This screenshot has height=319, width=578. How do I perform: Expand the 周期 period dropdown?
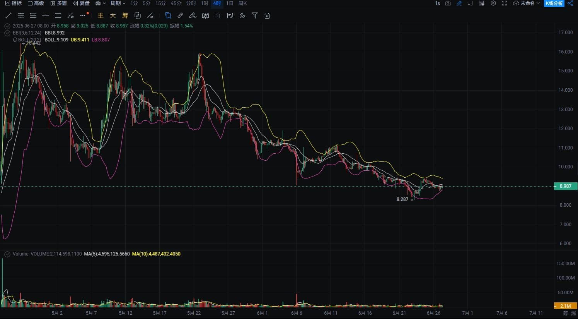click(118, 3)
